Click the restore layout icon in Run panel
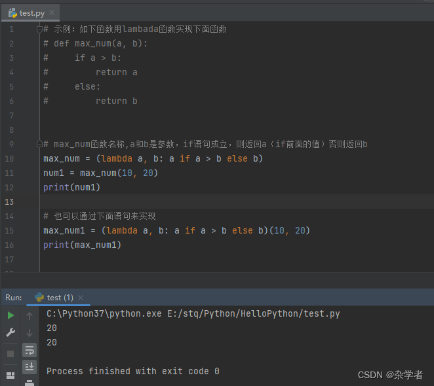The width and height of the screenshot is (434, 386). pyautogui.click(x=10, y=376)
